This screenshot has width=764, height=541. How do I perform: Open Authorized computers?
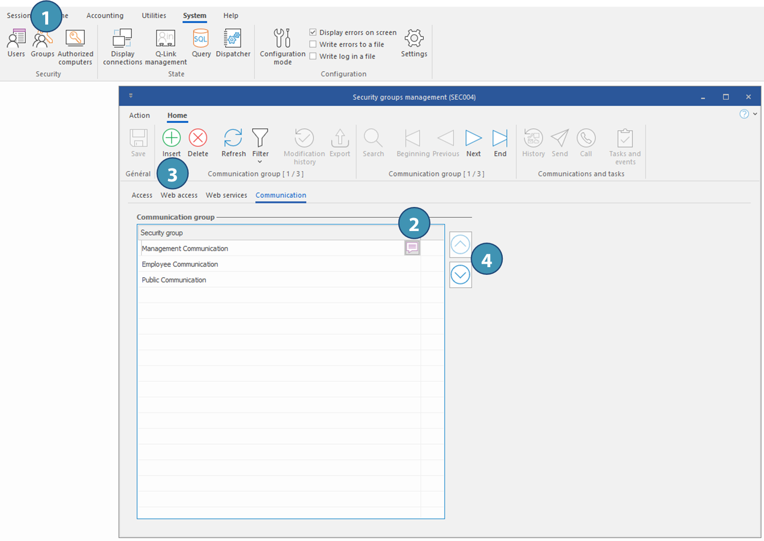75,46
